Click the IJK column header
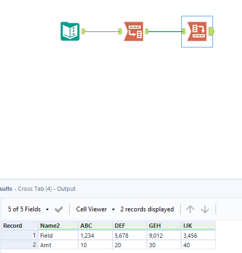This screenshot has width=242, height=253. tap(198, 226)
